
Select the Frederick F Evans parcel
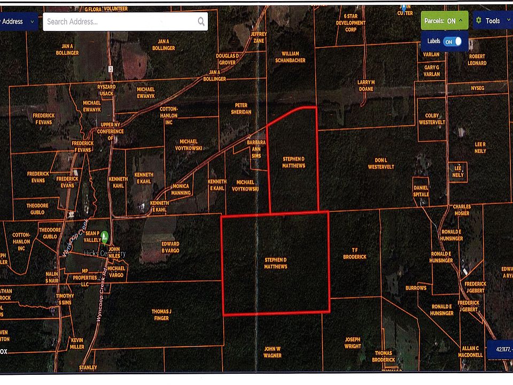click(x=43, y=119)
